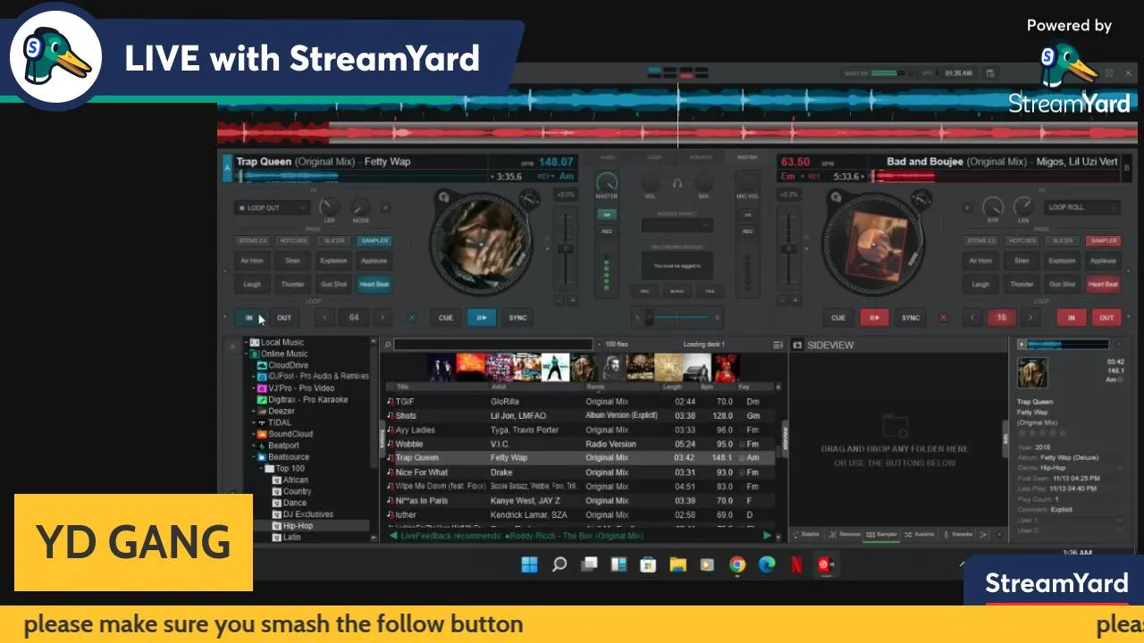Screen dimensions: 1144x643
Task: Toggle SYNC on deck B
Action: [910, 317]
